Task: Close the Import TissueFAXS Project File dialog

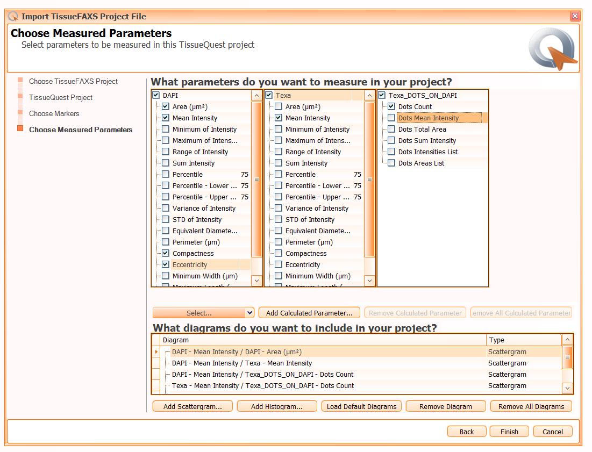Action: point(575,16)
